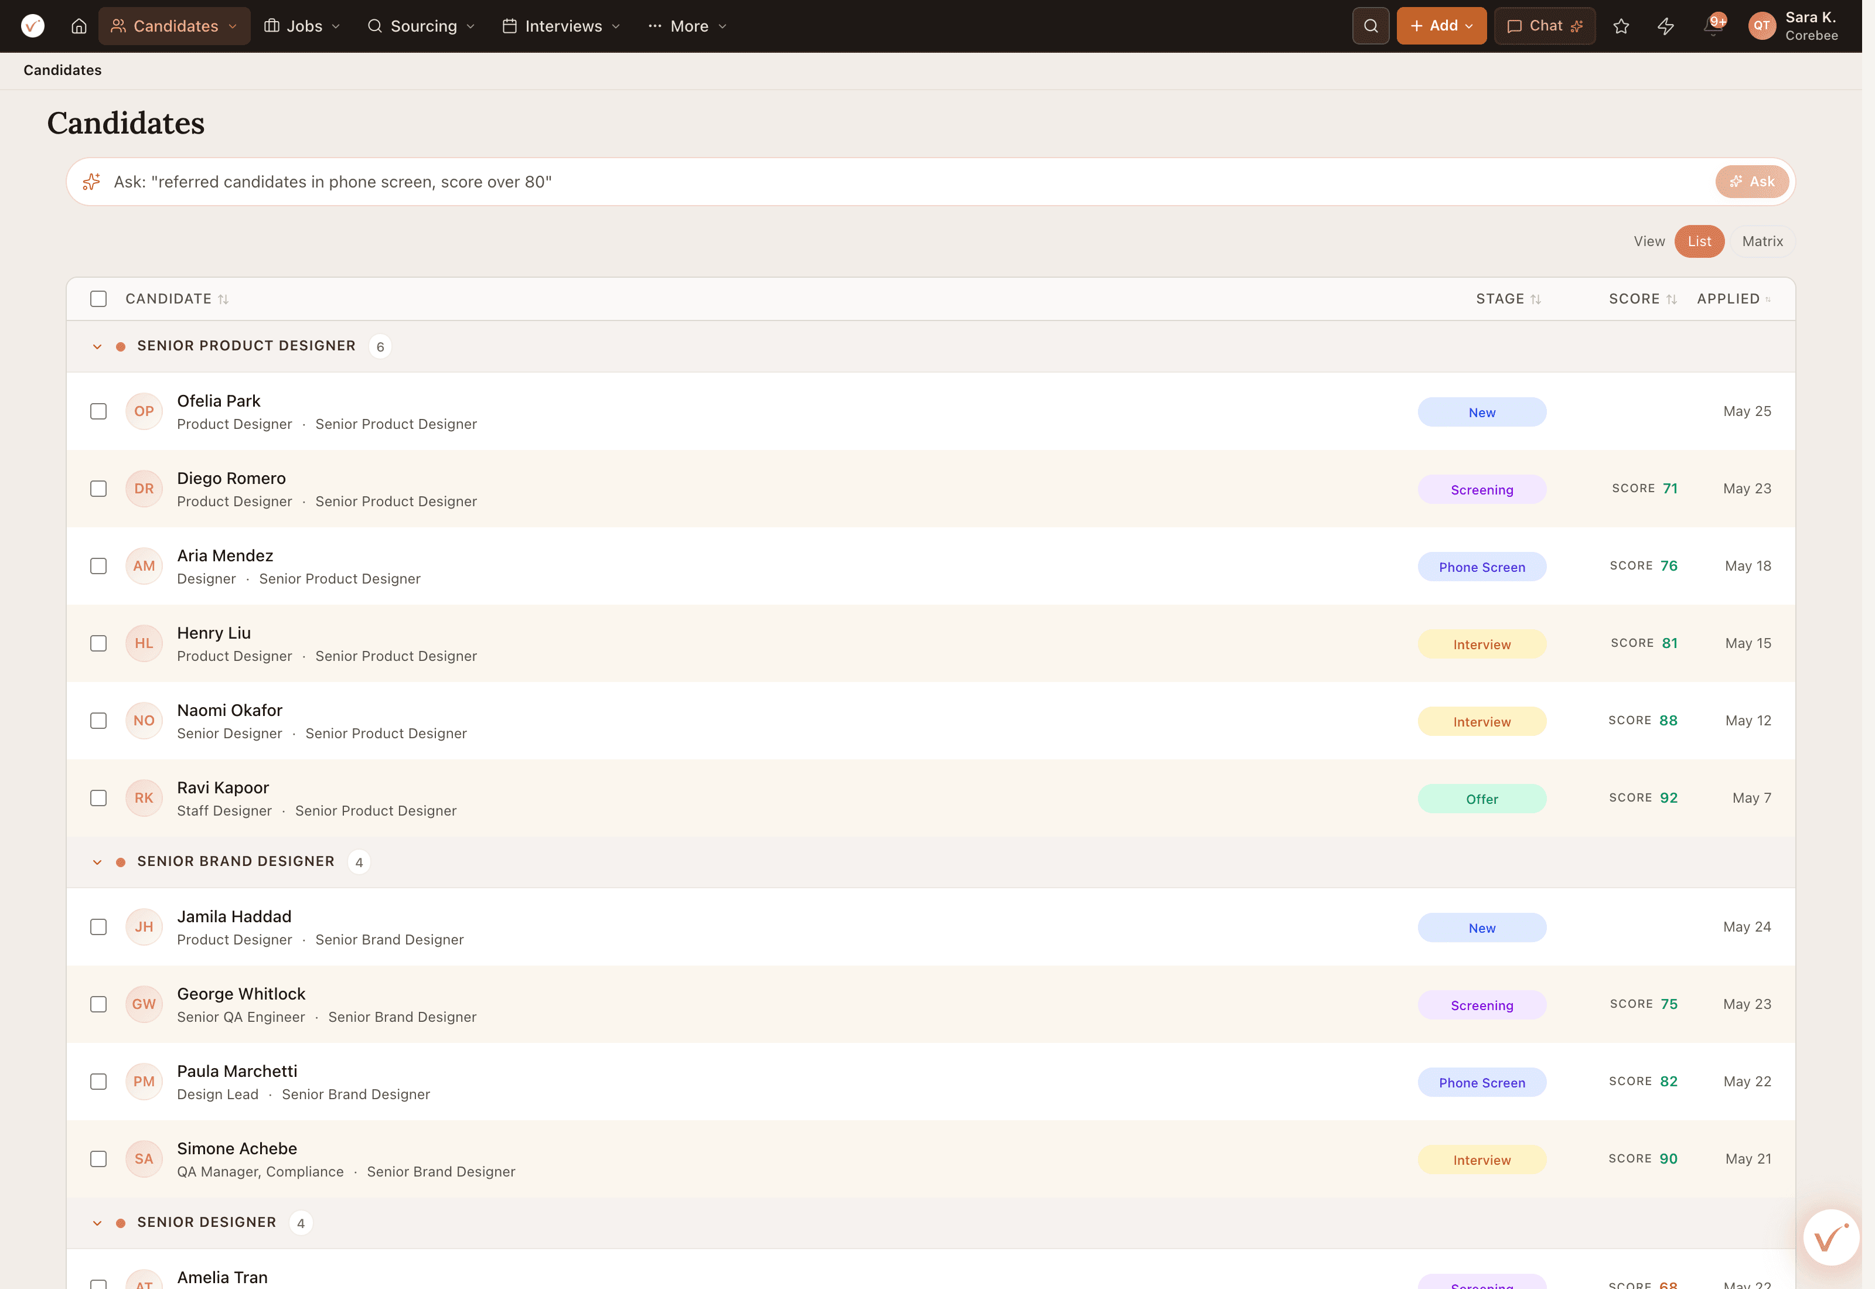1875x1289 pixels.
Task: Click Simone Achebe's SA avatar
Action: 144,1159
